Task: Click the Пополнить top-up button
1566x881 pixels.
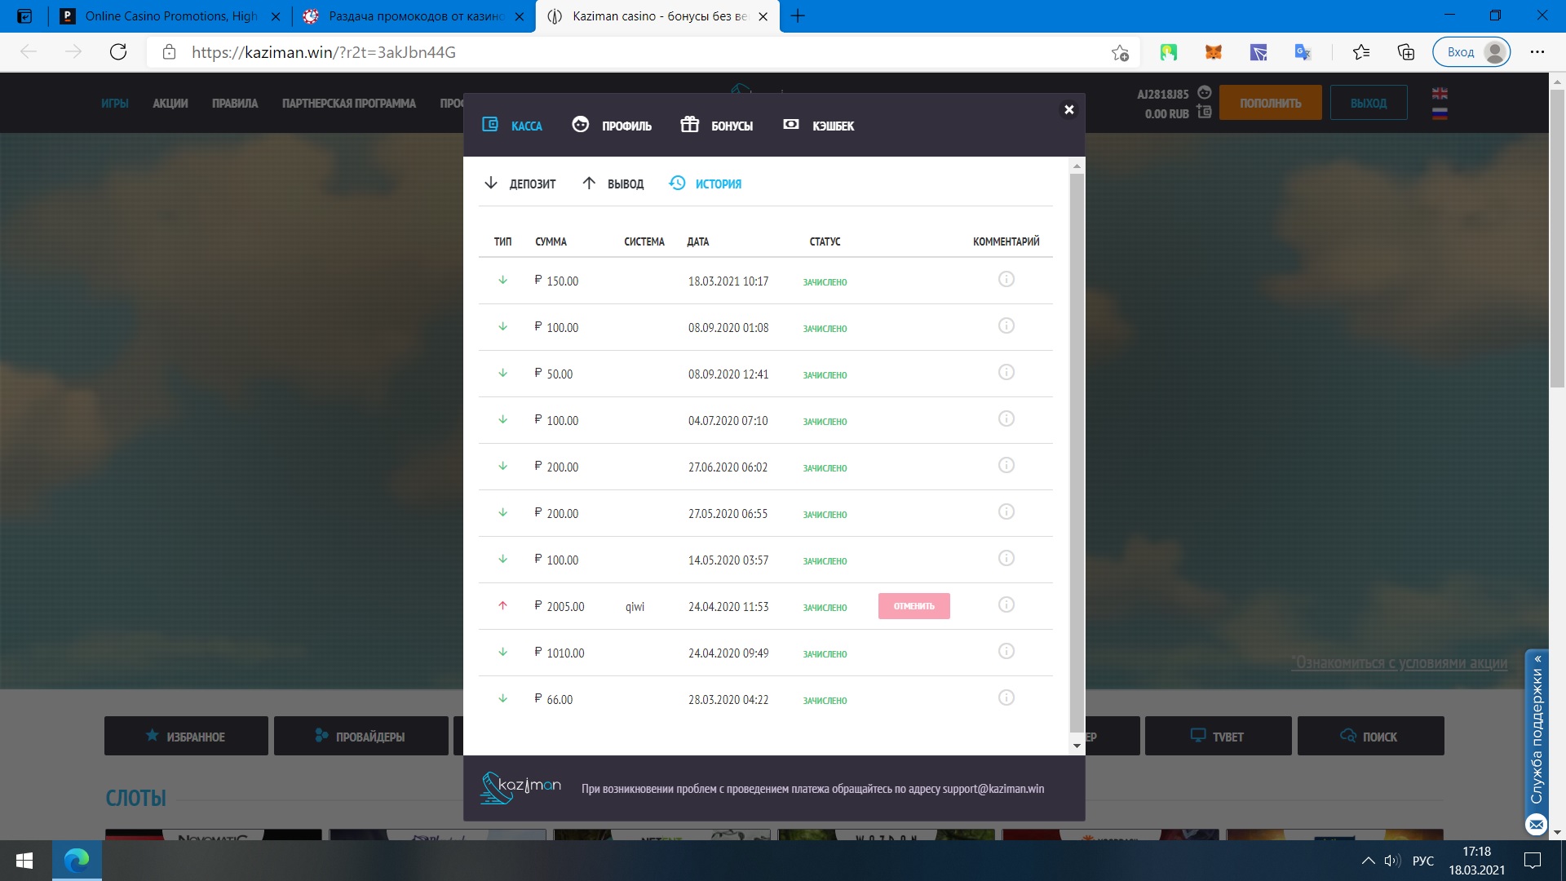Action: [1270, 103]
